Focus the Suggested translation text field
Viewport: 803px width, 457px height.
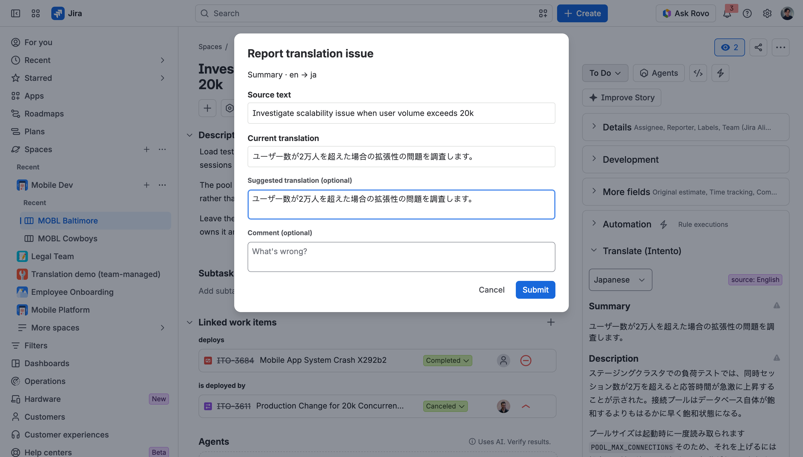click(401, 204)
